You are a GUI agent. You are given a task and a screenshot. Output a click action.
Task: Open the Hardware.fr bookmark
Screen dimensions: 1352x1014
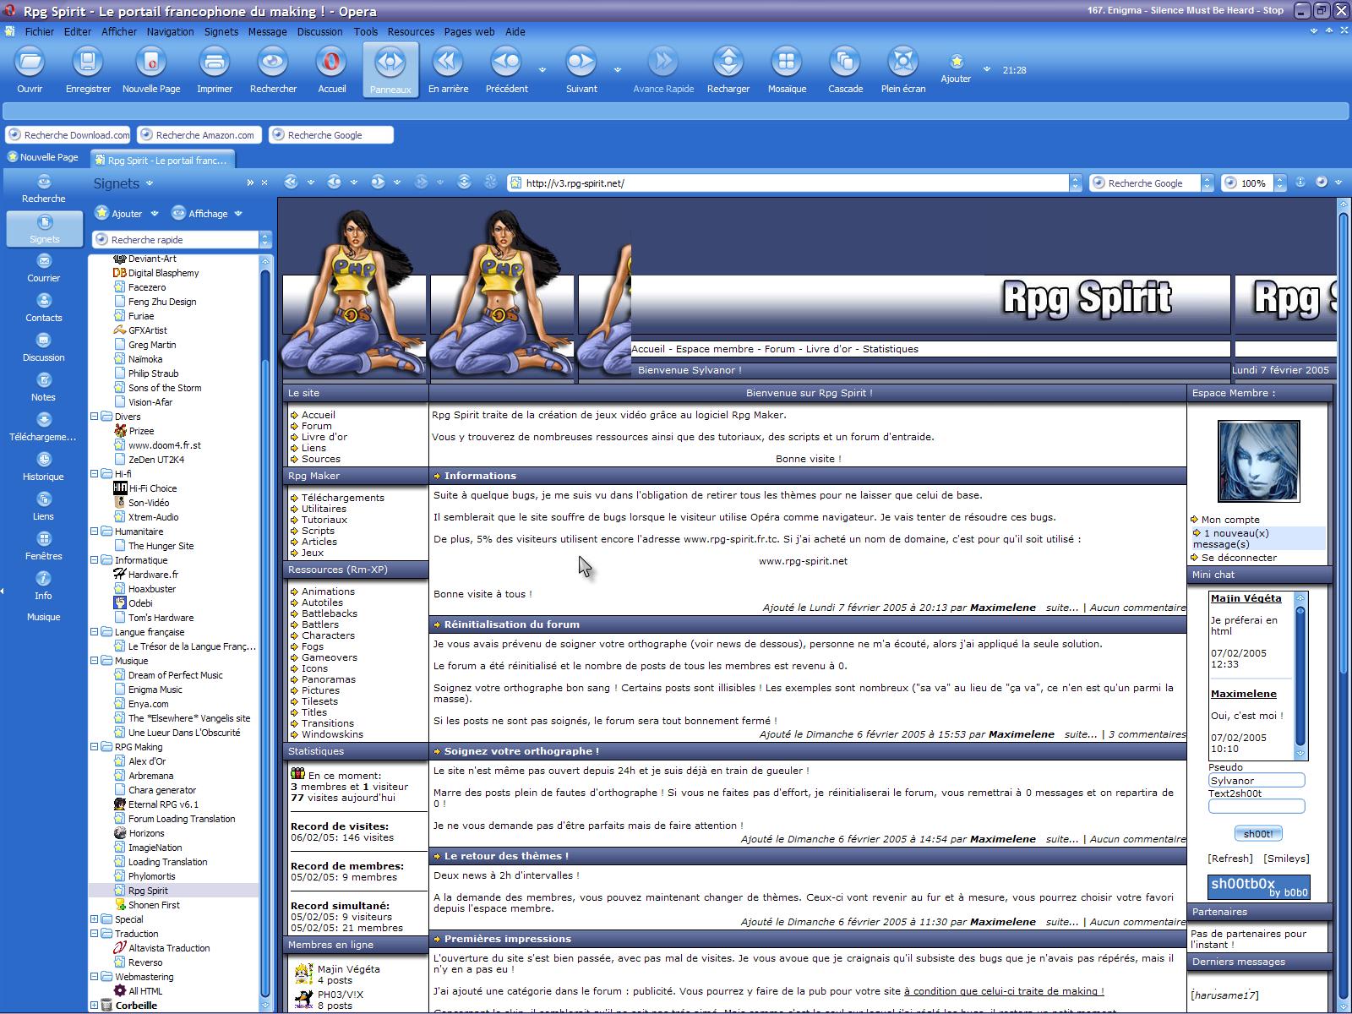point(153,575)
